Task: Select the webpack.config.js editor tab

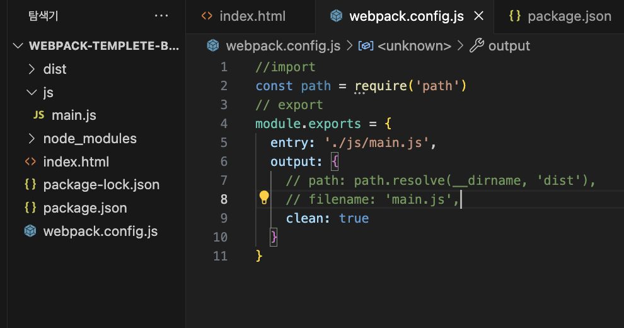Action: 407,16
